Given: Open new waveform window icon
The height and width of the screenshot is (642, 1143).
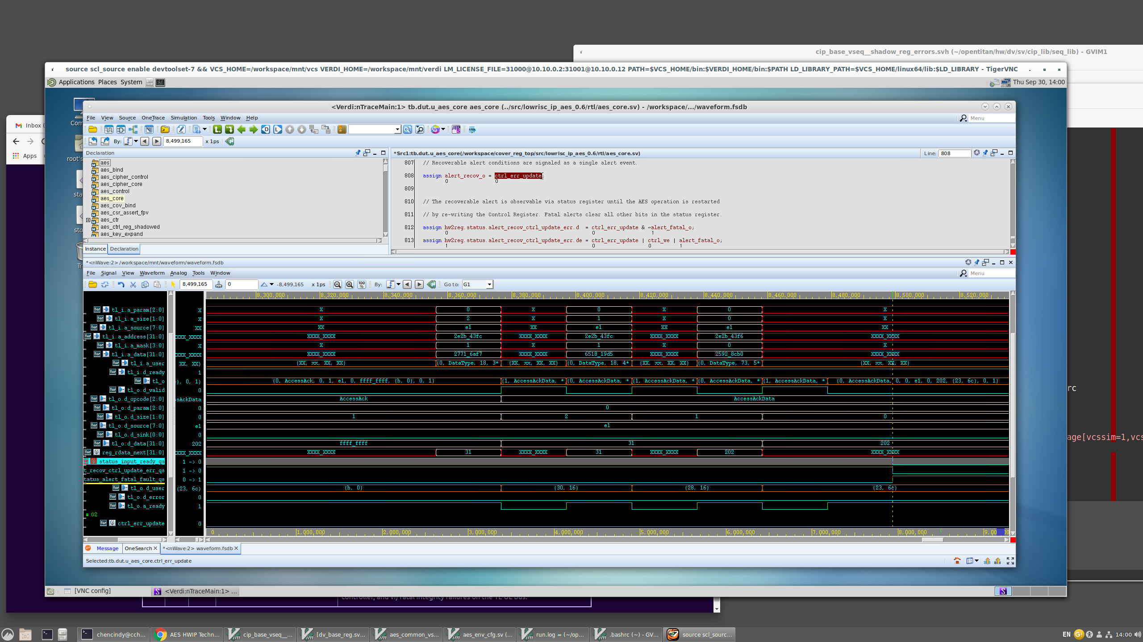Looking at the screenshot, I should pyautogui.click(x=108, y=129).
